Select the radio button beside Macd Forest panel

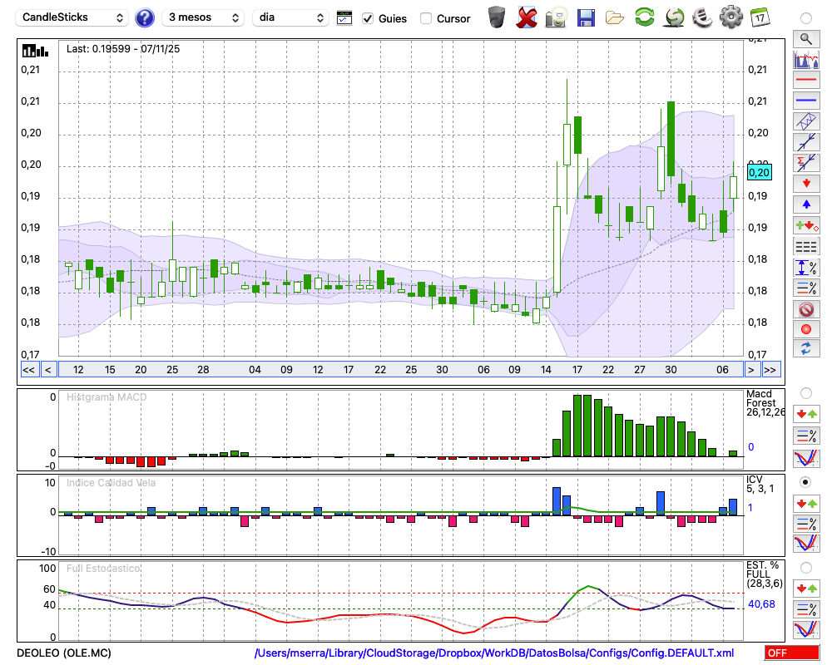(x=805, y=392)
